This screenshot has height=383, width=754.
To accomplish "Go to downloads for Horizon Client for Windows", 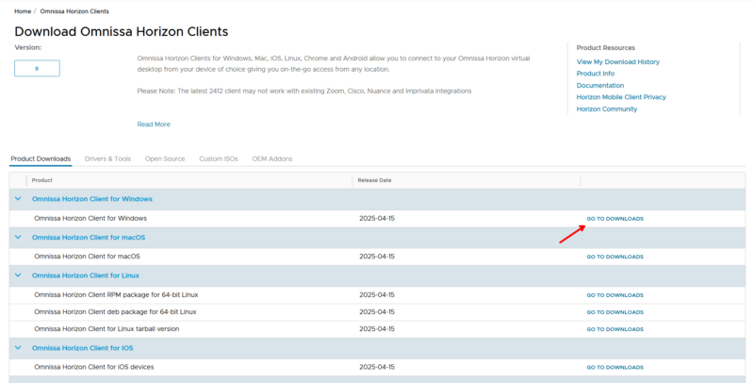I will (x=615, y=219).
